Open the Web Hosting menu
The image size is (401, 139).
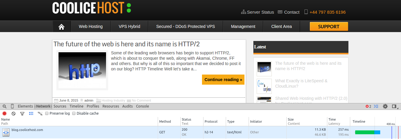[x=91, y=27]
